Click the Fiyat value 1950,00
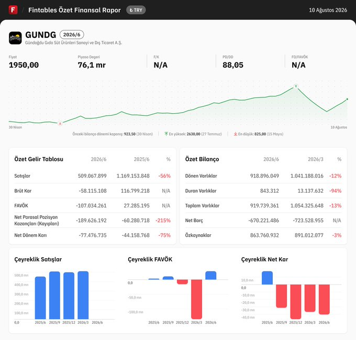 24,65
